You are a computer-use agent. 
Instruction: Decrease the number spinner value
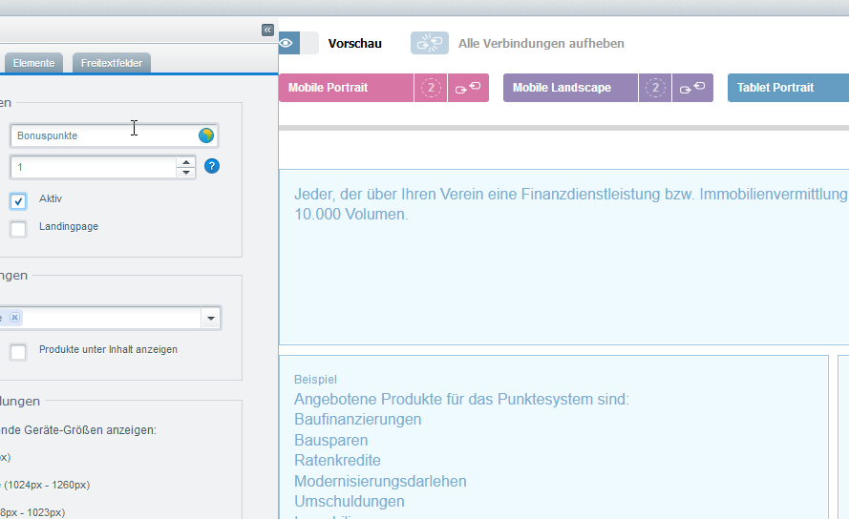click(185, 173)
